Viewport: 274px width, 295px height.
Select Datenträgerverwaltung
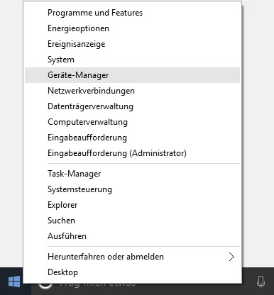132,106
